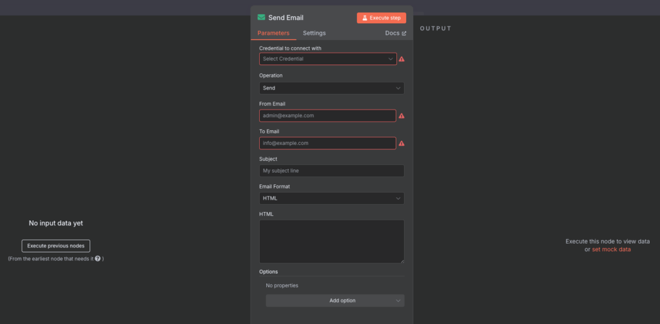660x324 pixels.
Task: Focus the To Email input field
Action: (327, 143)
